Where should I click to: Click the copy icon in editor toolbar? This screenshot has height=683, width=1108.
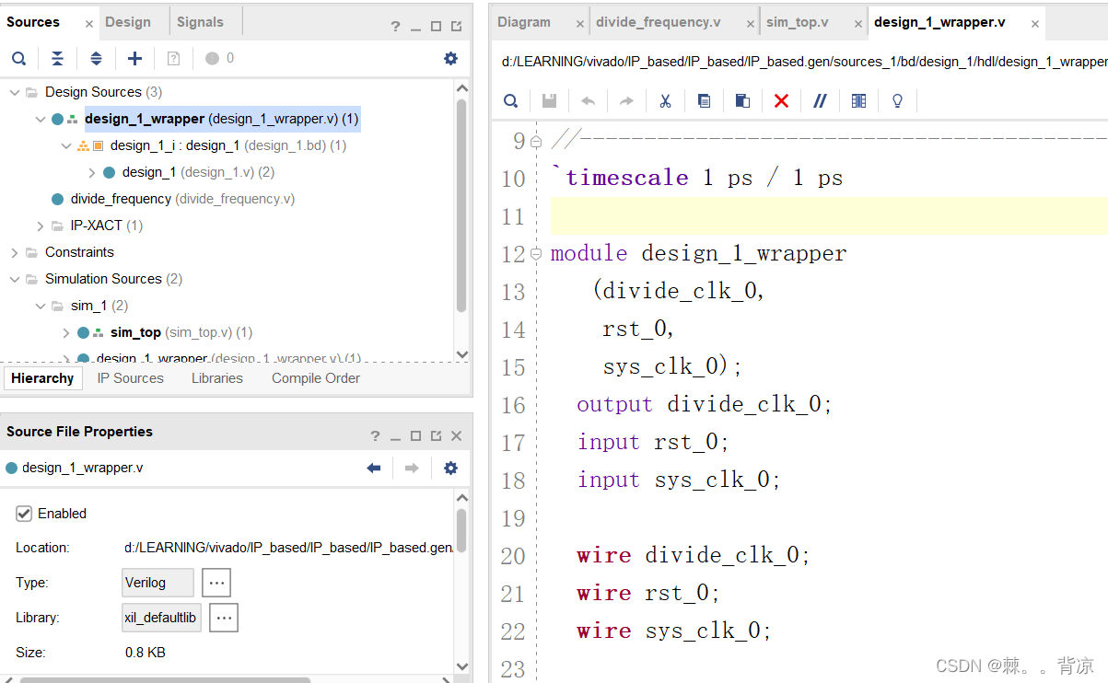pos(704,100)
